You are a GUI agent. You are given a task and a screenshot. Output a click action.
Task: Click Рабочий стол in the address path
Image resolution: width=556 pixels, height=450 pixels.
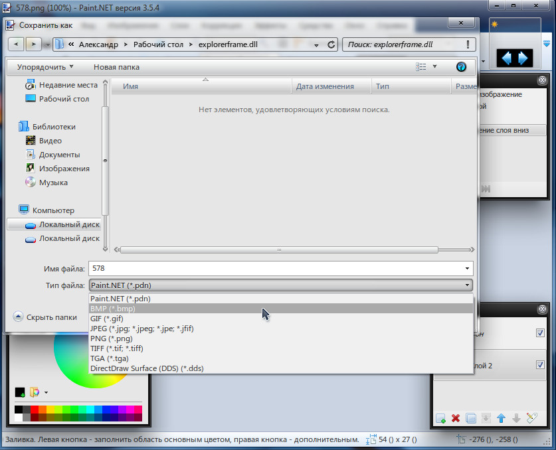158,44
